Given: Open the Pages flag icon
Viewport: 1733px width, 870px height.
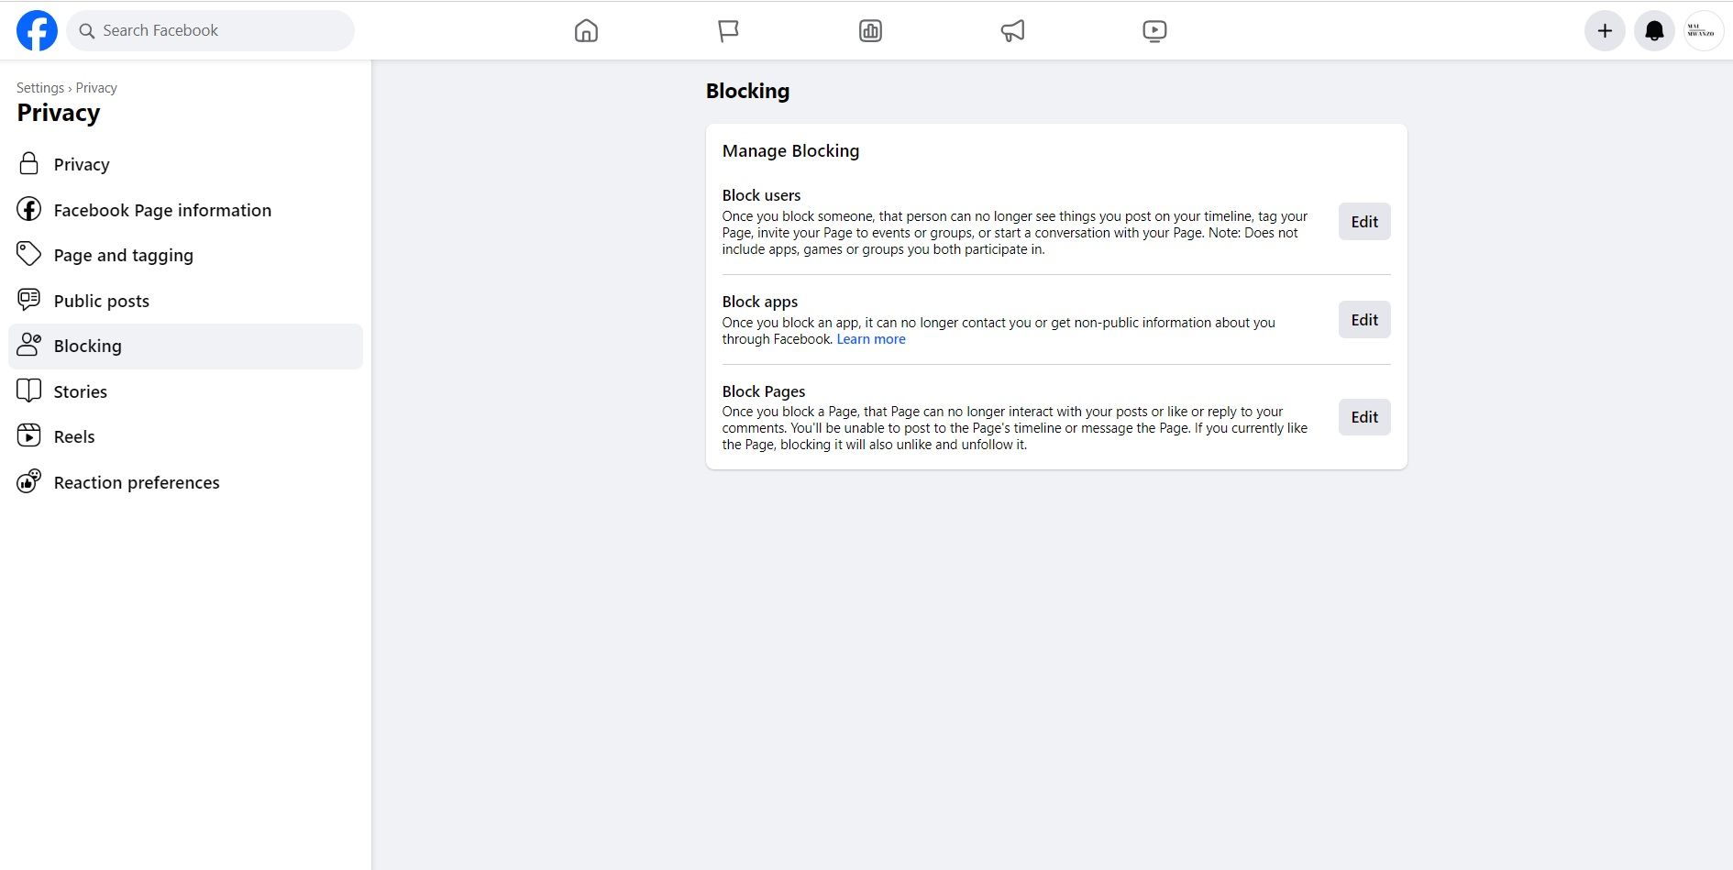Looking at the screenshot, I should tap(727, 30).
